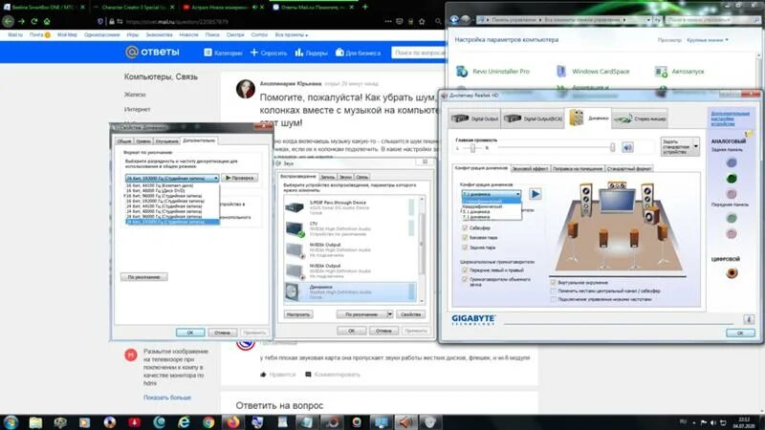Choose 16 бит, 48000 Гц (Диск DVD) option
Viewport: 765px width, 430px height.
click(172, 190)
